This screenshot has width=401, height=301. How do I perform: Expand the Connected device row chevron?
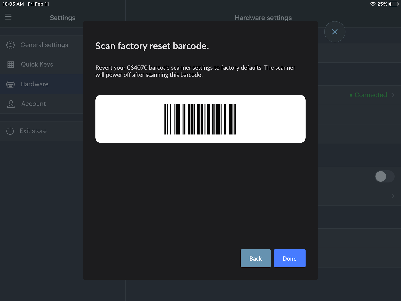[393, 95]
